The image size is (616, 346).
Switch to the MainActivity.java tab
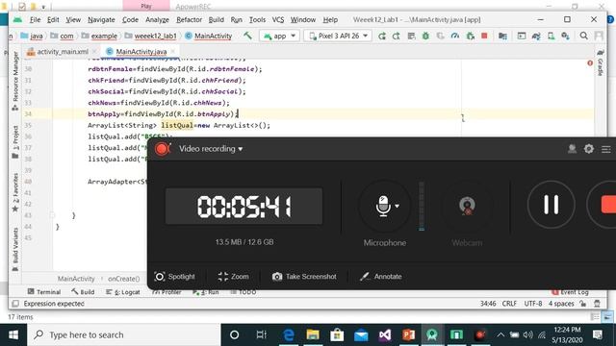pyautogui.click(x=141, y=51)
